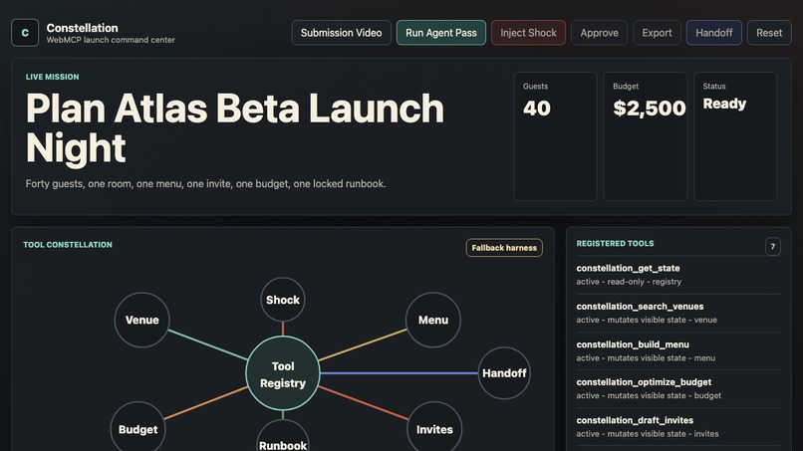
Task: Click "active - mutates visible state - venue" text
Action: (647, 320)
